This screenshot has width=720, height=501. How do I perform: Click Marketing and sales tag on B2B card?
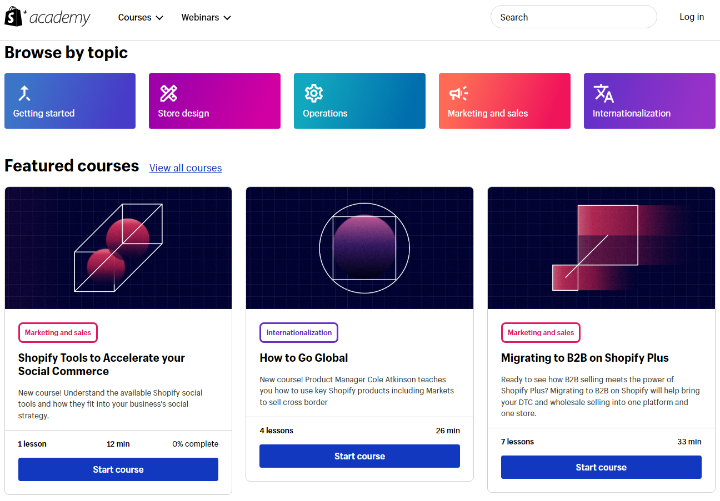point(541,333)
